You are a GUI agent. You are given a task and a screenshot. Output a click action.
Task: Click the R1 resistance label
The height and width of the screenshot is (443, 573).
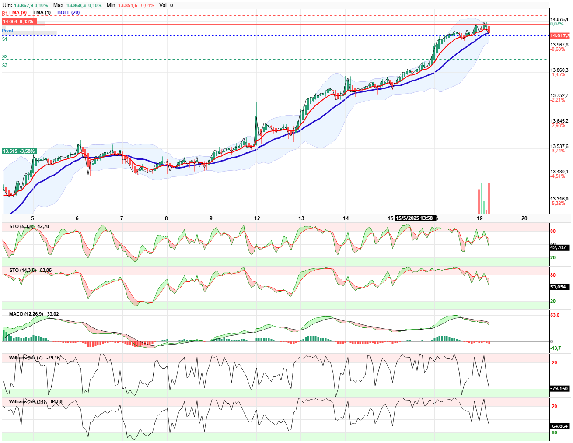pyautogui.click(x=5, y=14)
